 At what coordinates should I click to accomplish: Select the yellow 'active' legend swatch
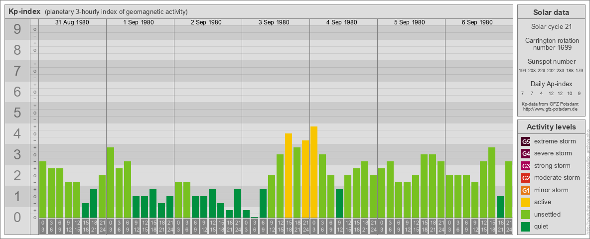(x=526, y=202)
